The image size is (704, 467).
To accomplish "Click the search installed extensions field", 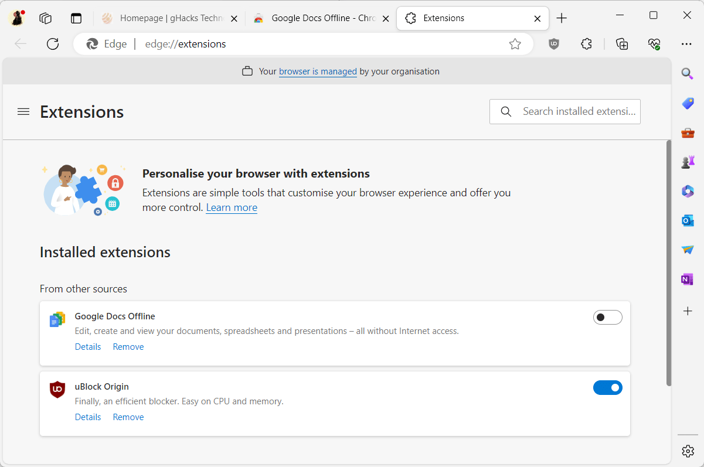I will [564, 111].
